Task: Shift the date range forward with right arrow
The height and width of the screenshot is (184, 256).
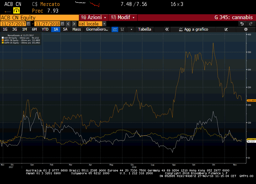Action: (74, 24)
